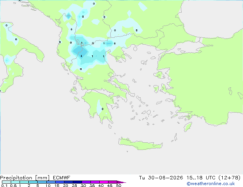The height and width of the screenshot is (187, 243).
Task: Click the date 'Tu 30-06-2026'
Action: (x=161, y=178)
